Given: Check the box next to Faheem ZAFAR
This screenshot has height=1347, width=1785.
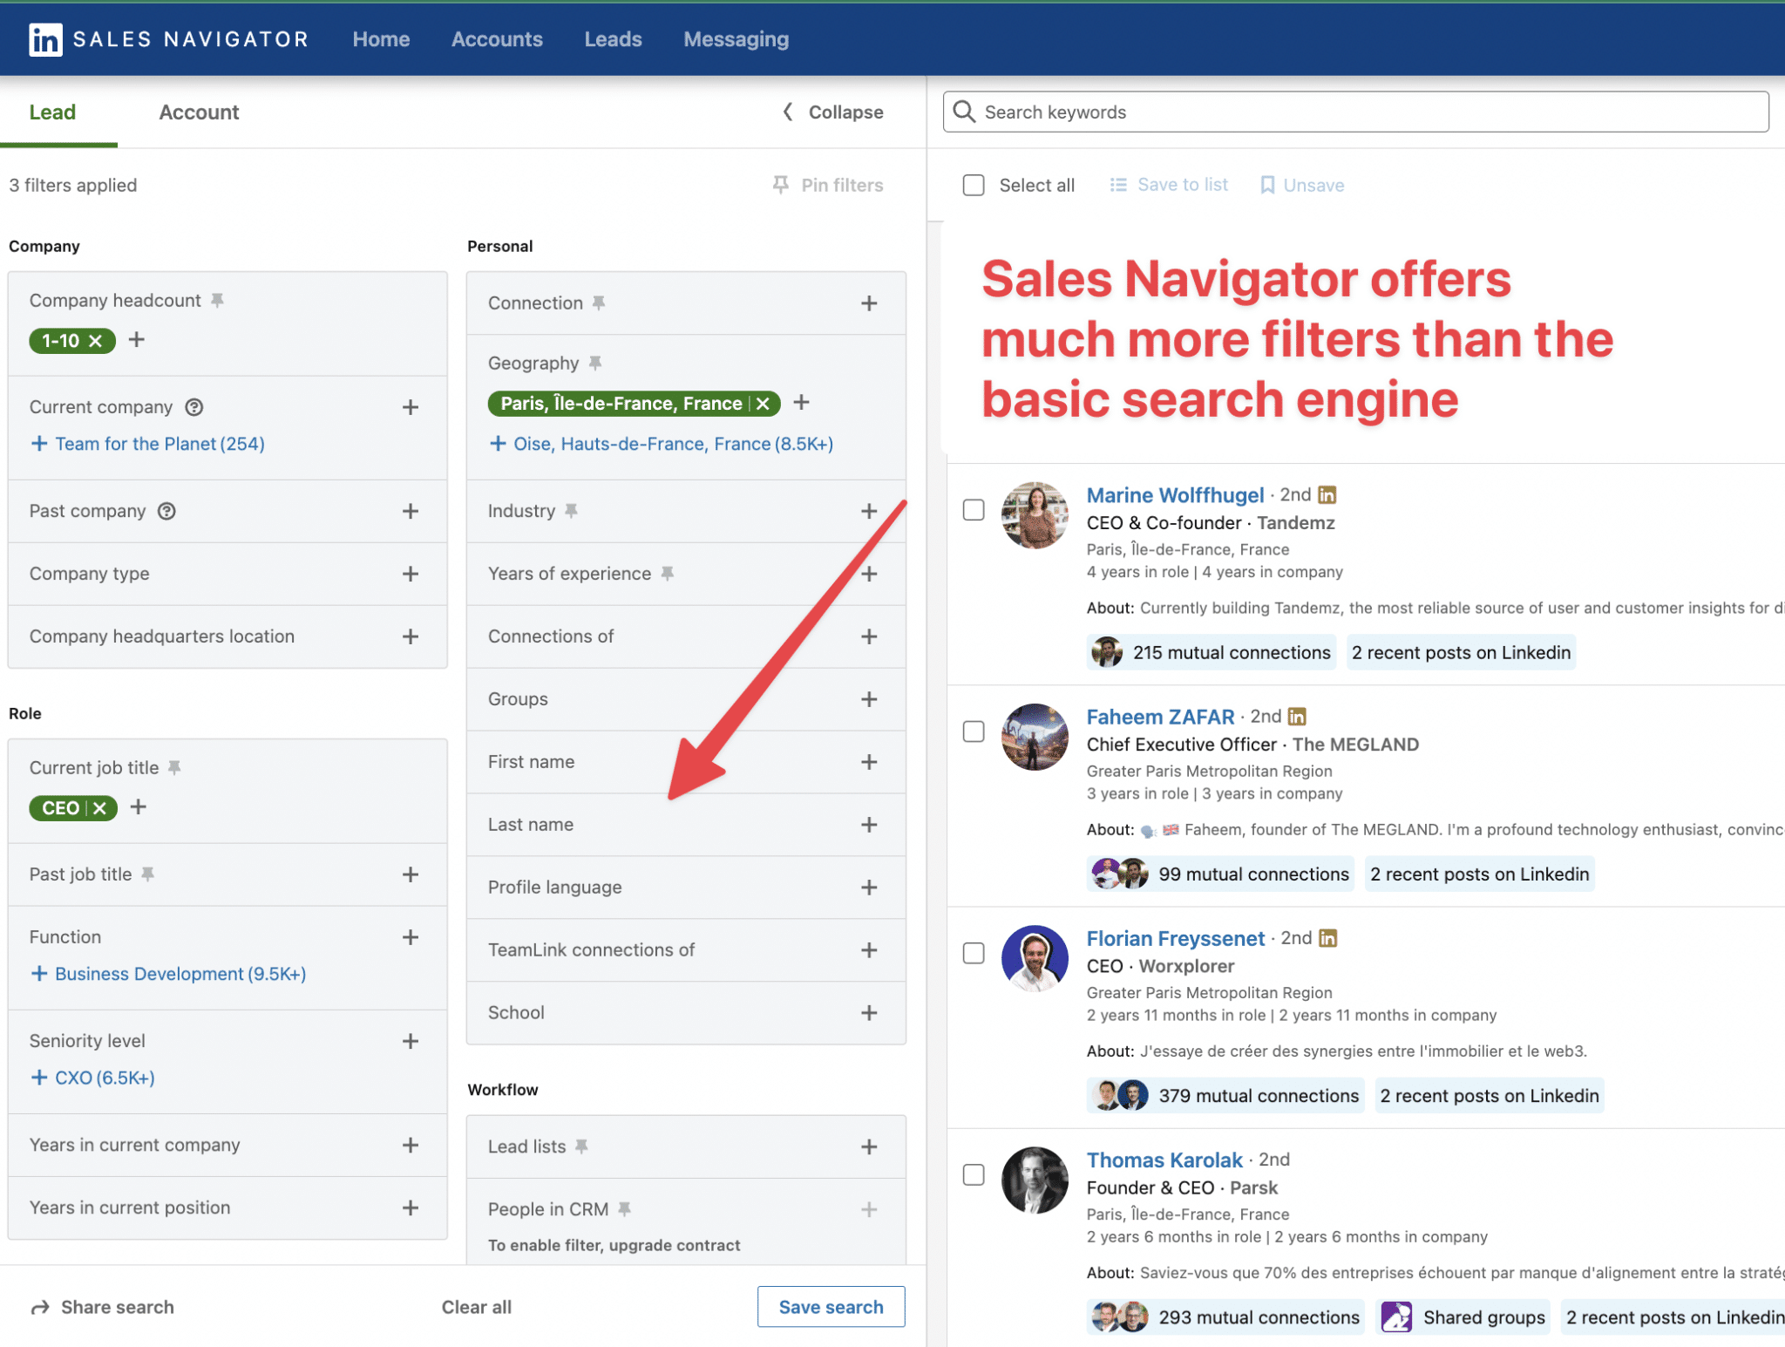Looking at the screenshot, I should click(x=974, y=732).
